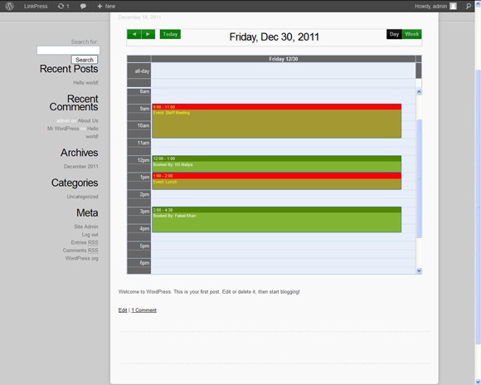Switch calendar to Week view
The width and height of the screenshot is (481, 385).
pos(411,34)
